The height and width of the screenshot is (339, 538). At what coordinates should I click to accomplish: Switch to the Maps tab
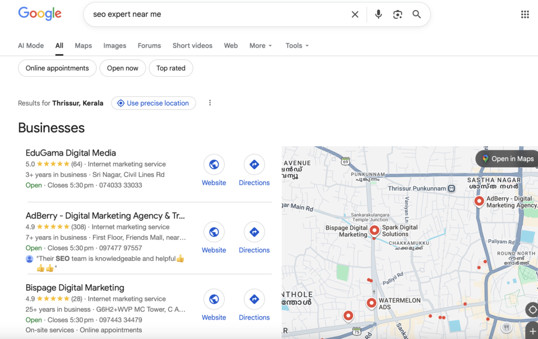pyautogui.click(x=83, y=46)
